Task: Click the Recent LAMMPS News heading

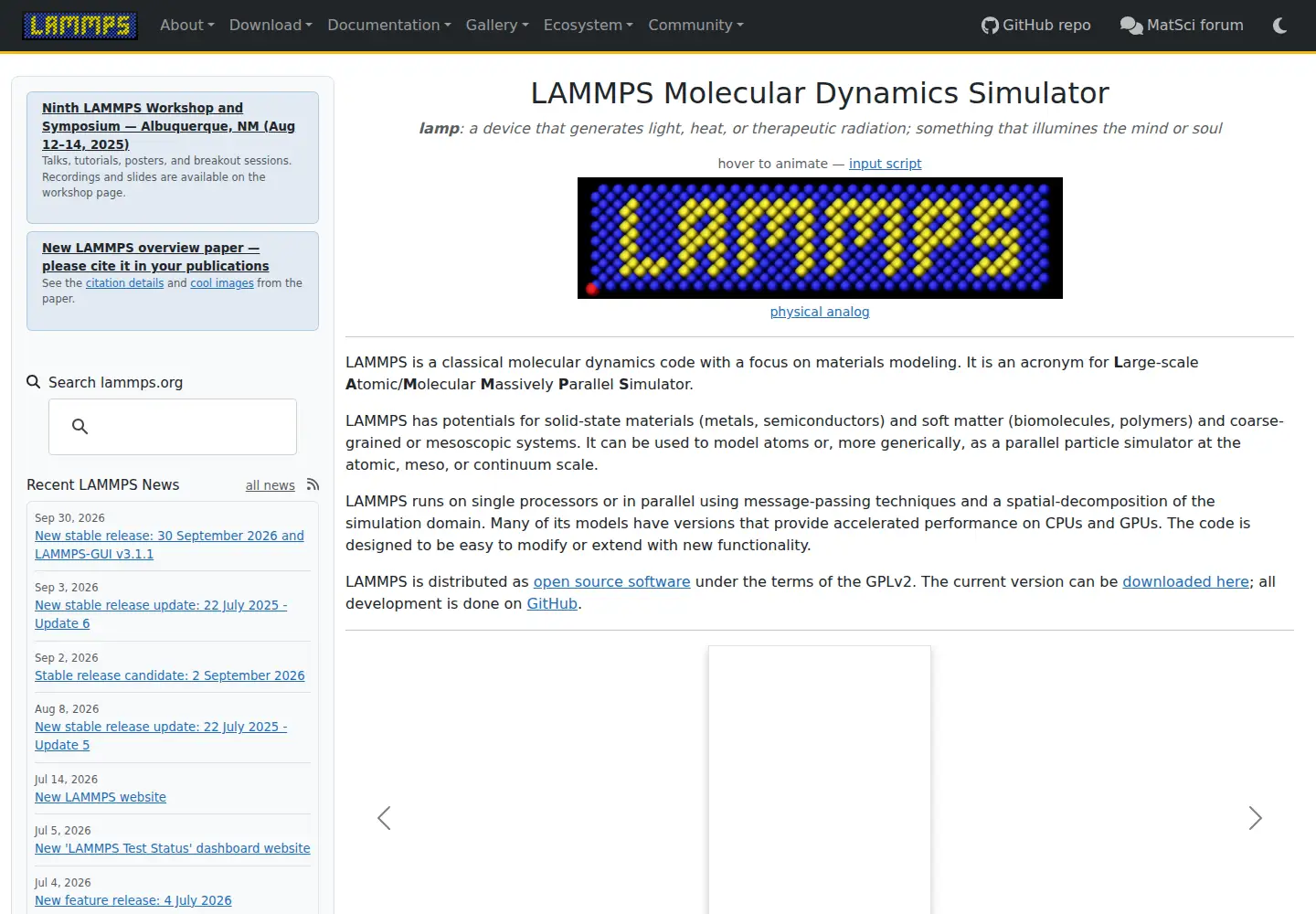Action: pyautogui.click(x=102, y=484)
